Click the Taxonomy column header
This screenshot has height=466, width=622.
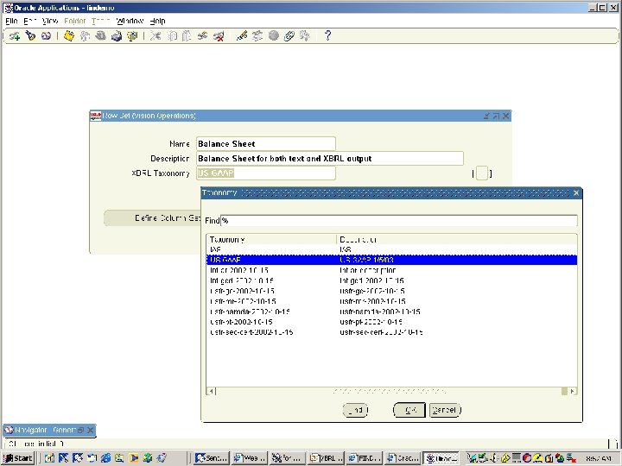click(x=272, y=239)
